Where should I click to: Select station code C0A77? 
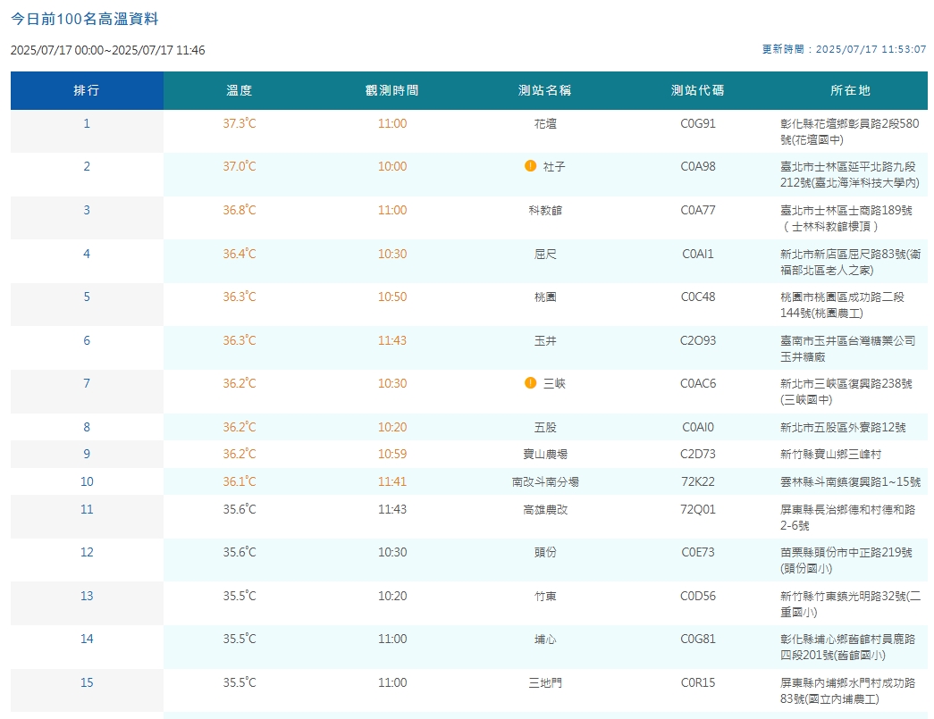point(697,210)
